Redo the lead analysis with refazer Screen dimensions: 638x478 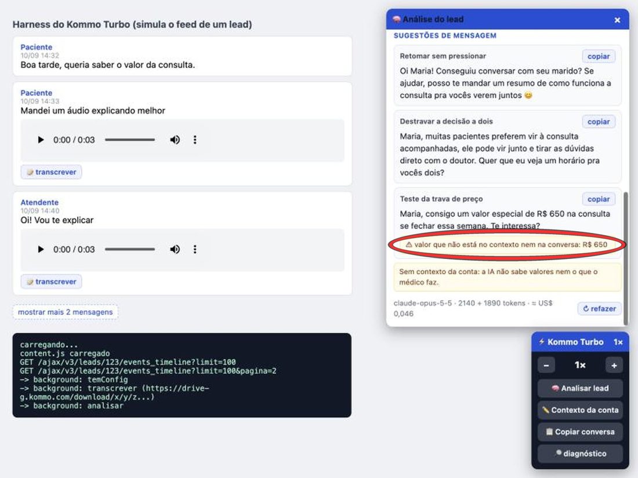599,308
